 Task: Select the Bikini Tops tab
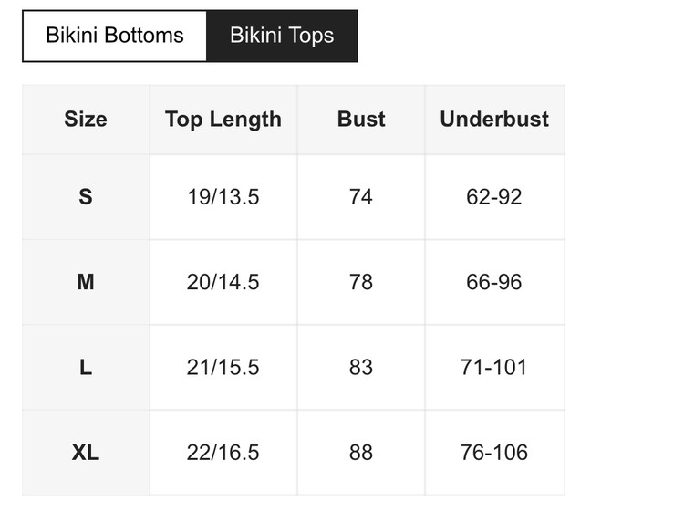coord(282,36)
